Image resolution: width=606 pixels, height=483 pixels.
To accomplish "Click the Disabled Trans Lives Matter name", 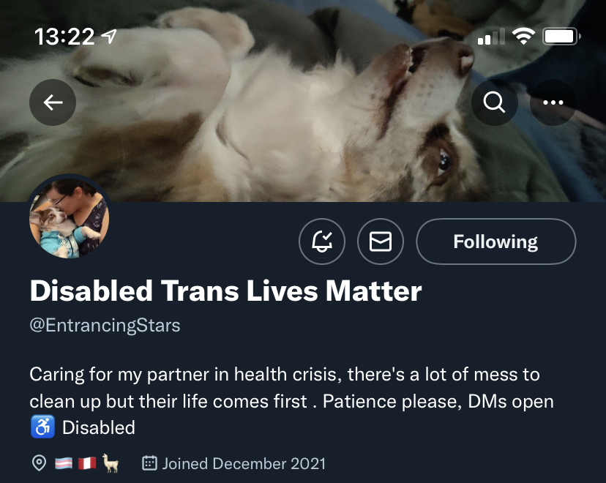I will click(225, 291).
